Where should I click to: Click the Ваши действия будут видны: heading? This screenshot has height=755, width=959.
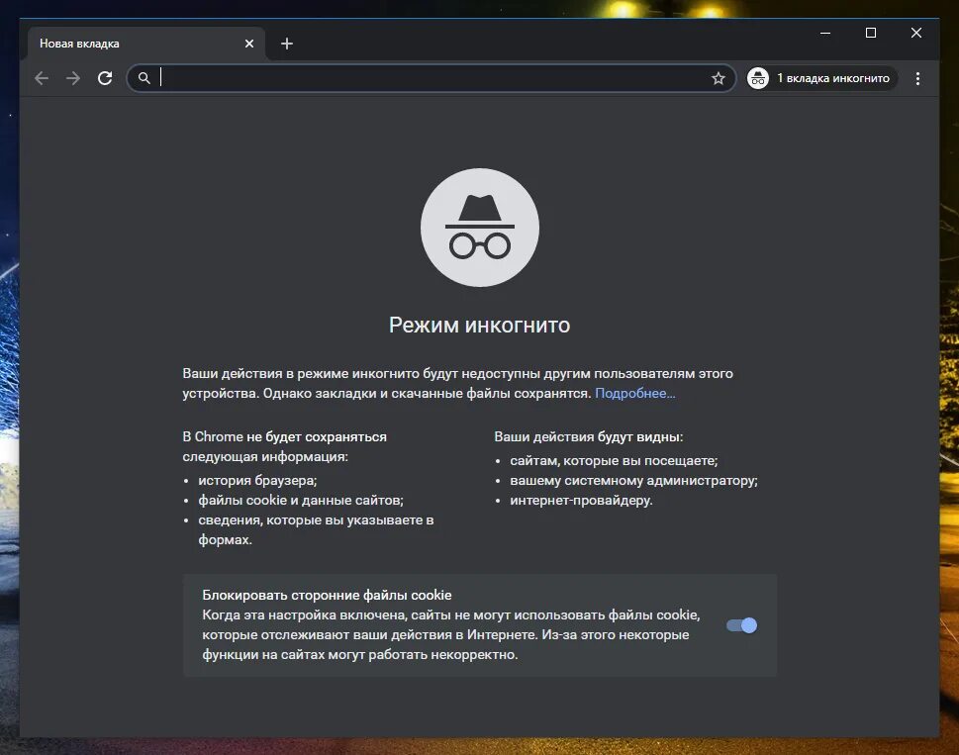589,437
